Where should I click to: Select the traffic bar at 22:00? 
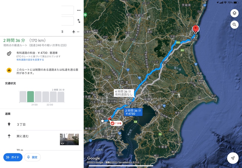click(x=46, y=97)
